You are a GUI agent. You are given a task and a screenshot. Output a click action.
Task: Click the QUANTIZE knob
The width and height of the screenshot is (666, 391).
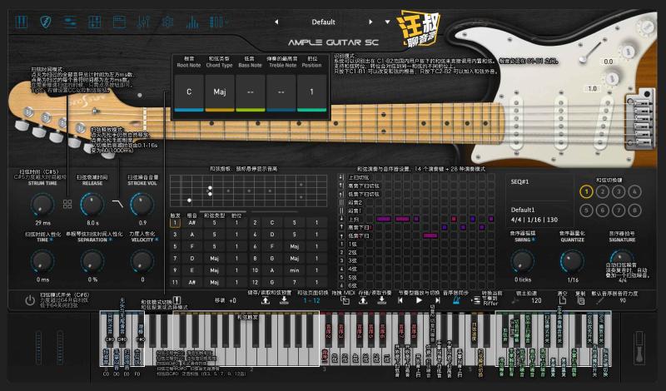point(573,261)
